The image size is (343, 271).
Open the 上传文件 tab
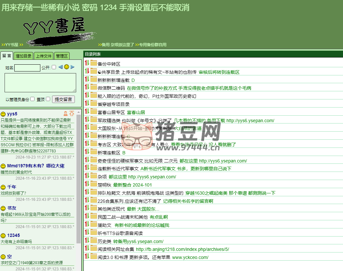[x=44, y=56]
